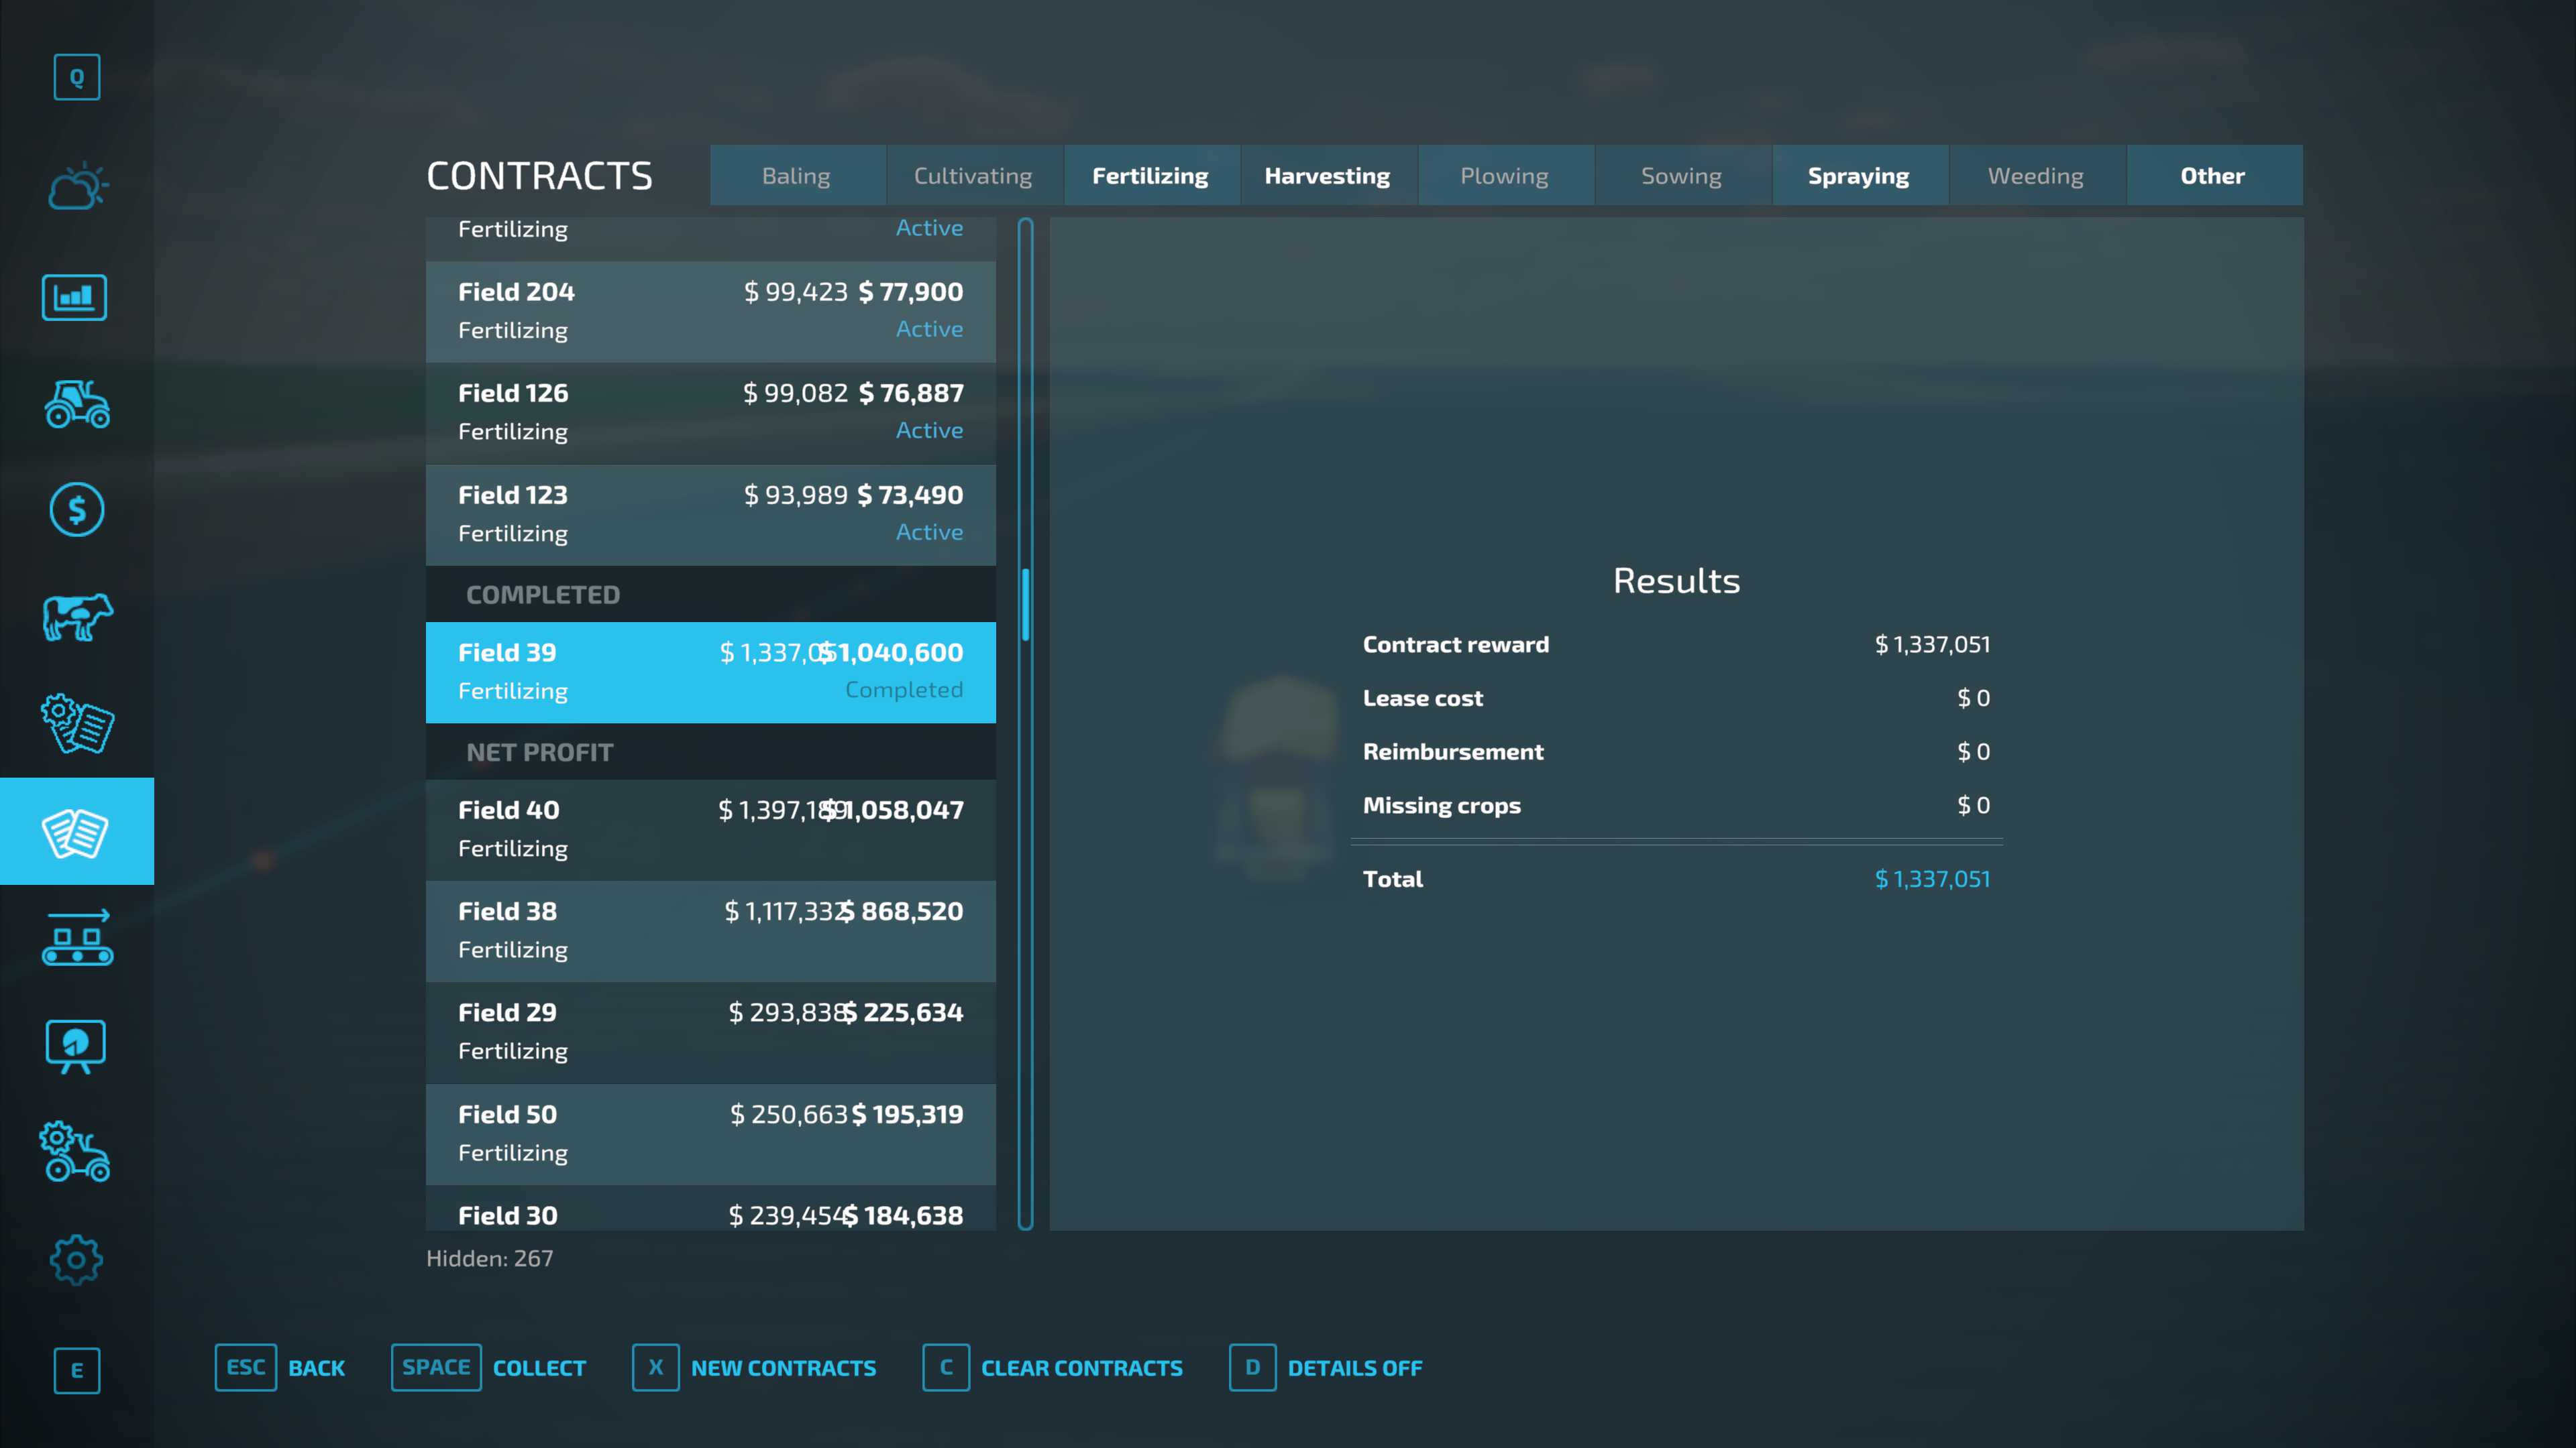Toggle the Baling filter tab
Image resolution: width=2576 pixels, height=1448 pixels.
pos(797,175)
